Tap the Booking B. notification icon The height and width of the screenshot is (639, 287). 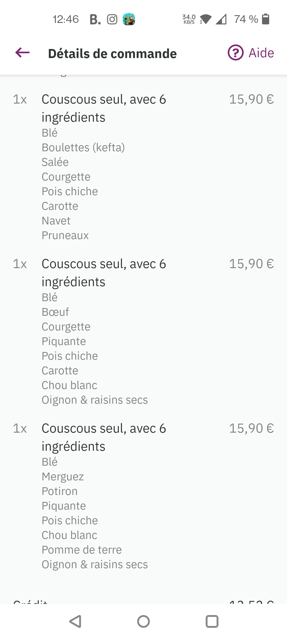pos(95,19)
